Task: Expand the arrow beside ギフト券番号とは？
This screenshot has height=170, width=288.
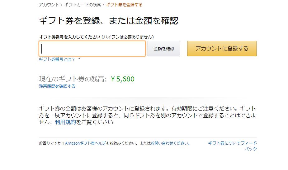Action: click(x=79, y=59)
